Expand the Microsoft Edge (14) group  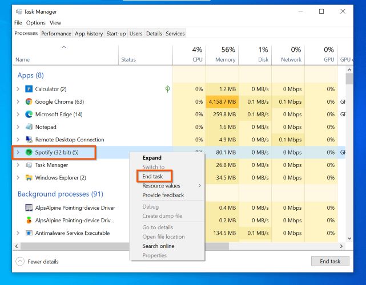click(18, 114)
